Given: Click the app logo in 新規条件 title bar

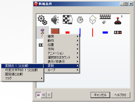Looking at the screenshot, I should [x=36, y=4].
